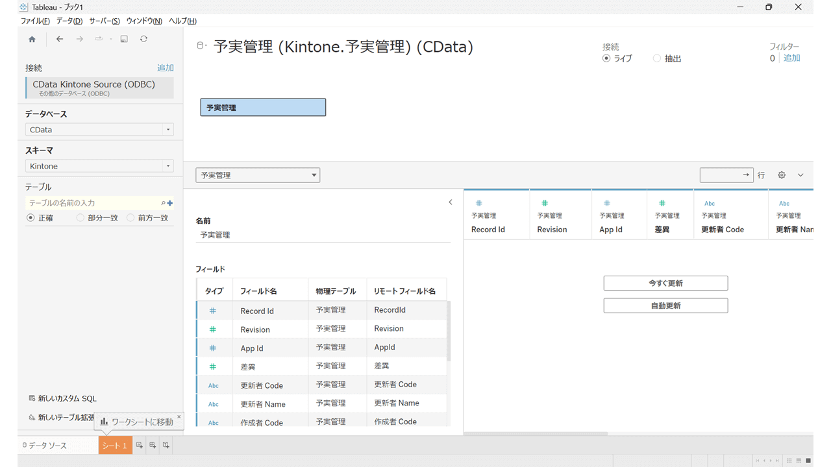
Task: Click the fields list vertical scrollbar
Action: [x=449, y=331]
